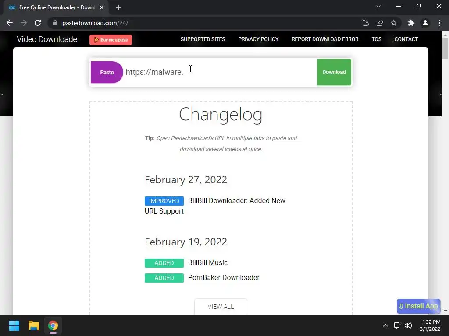This screenshot has height=336, width=449.
Task: Click the BiliBili Music entry text
Action: pyautogui.click(x=208, y=262)
